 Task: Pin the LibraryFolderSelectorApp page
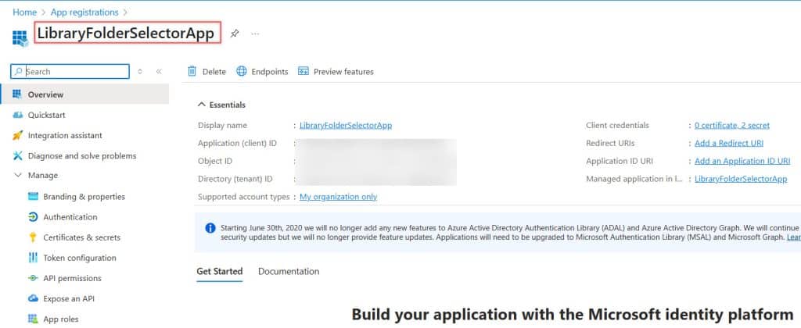(235, 33)
